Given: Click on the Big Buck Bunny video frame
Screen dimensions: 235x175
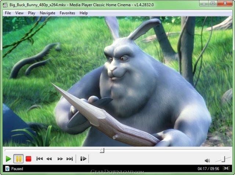Looking at the screenshot, I should 117,81.
